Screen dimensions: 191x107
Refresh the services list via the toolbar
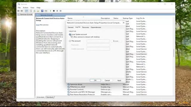35,11
